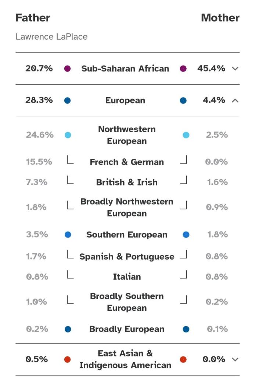Collapse the European ancestry section chevron
255x377 pixels.
click(236, 101)
